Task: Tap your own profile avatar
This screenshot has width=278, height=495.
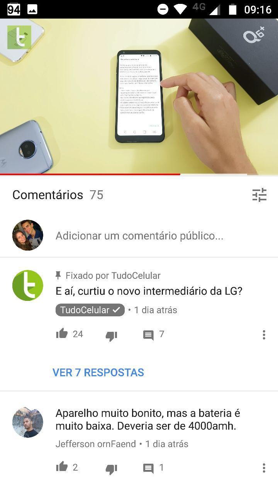Action: (x=28, y=235)
